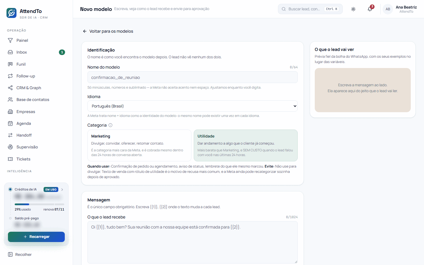This screenshot has width=424, height=265.
Task: Open Supervisão menu item
Action: (x=37, y=147)
